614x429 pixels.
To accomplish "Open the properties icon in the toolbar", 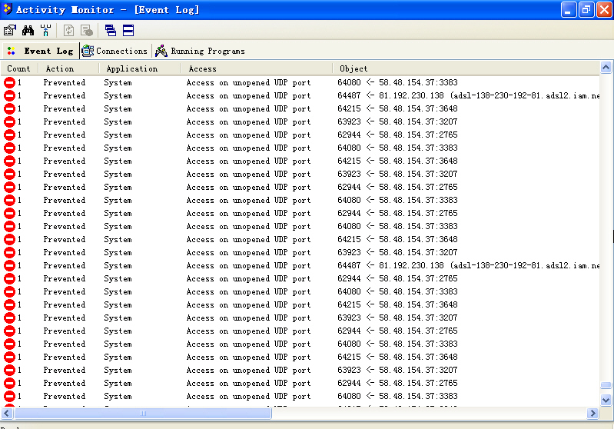I will 10,30.
